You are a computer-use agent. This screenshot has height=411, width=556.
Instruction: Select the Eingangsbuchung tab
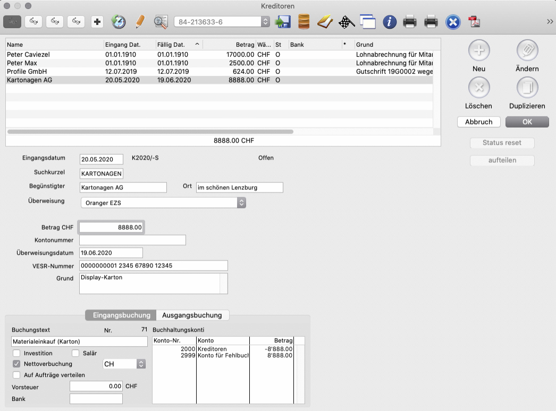coord(121,315)
